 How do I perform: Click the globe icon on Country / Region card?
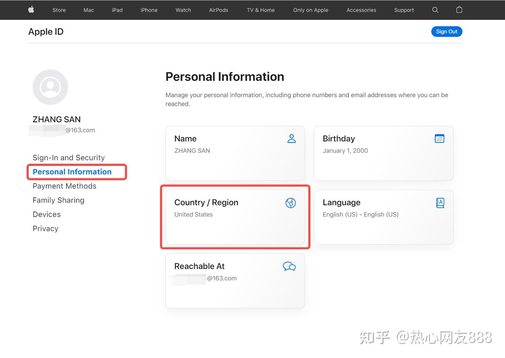click(290, 203)
